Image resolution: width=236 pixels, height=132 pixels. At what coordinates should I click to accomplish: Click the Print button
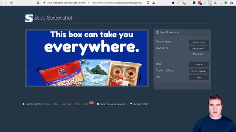coord(199,78)
